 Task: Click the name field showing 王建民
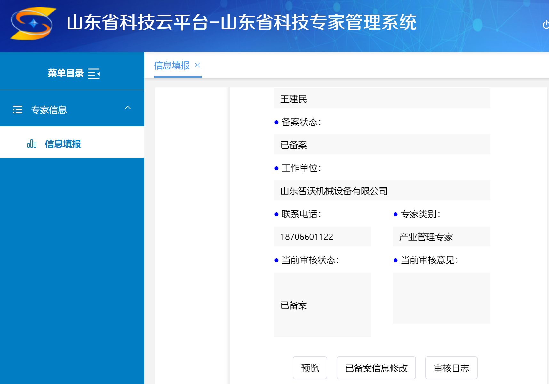[382, 99]
